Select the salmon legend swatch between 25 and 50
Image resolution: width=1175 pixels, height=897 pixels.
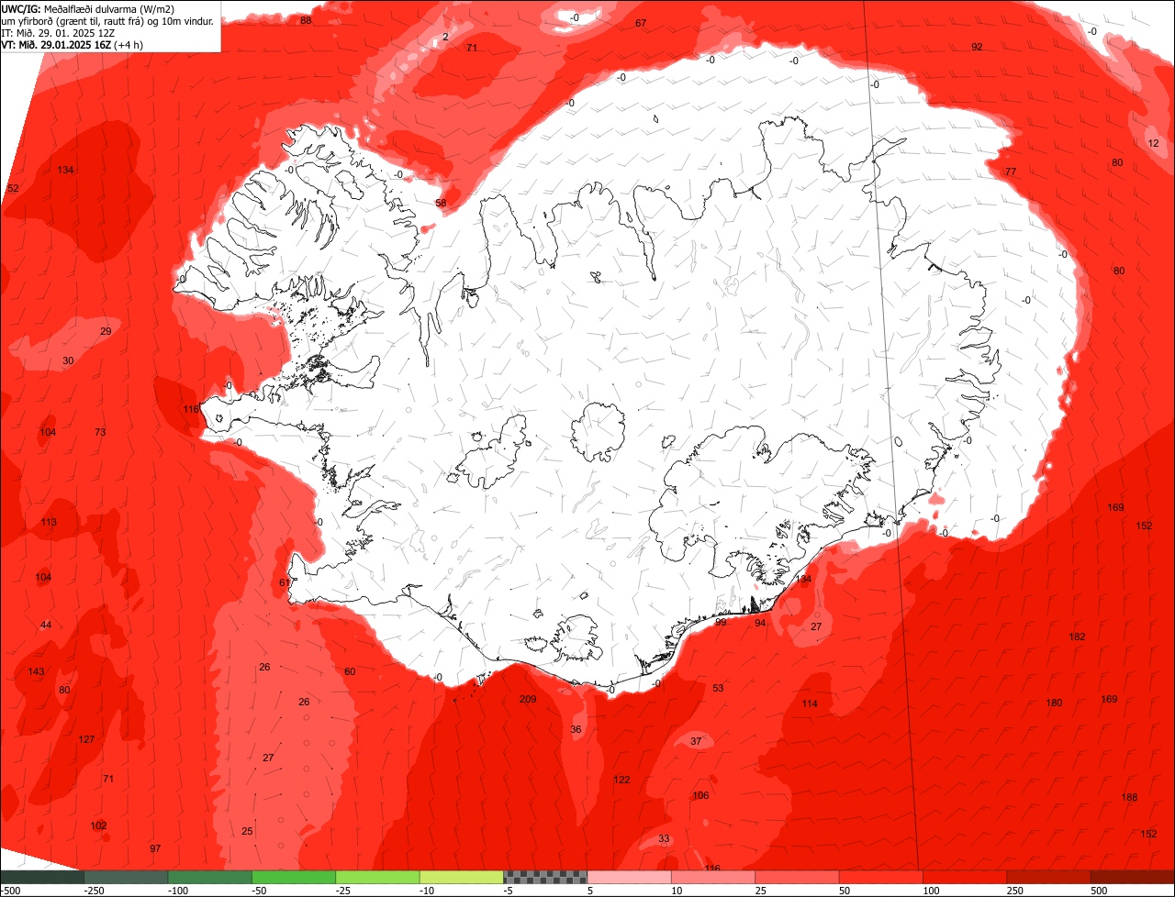click(x=798, y=877)
